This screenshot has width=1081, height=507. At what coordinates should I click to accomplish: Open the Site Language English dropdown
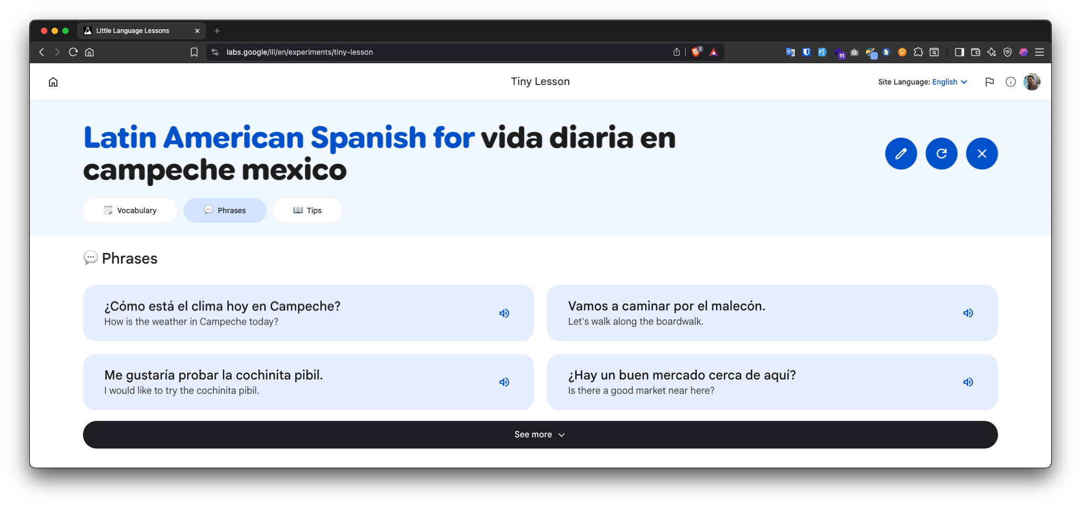pyautogui.click(x=949, y=82)
